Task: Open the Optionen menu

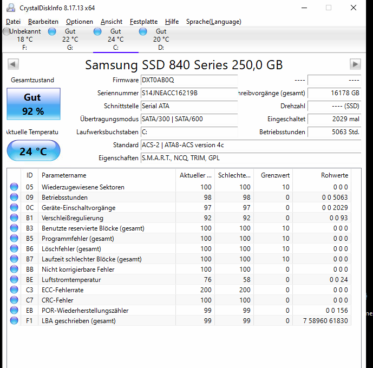Action: pos(80,22)
